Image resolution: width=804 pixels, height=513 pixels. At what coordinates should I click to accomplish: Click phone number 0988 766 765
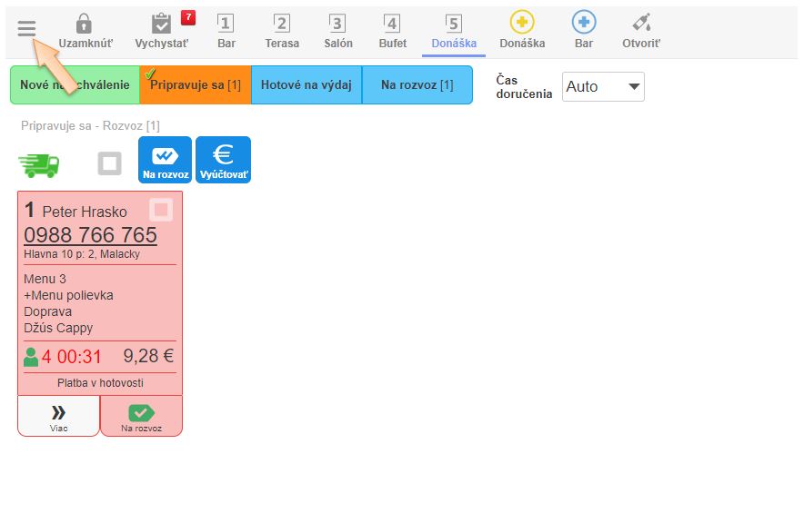[90, 235]
